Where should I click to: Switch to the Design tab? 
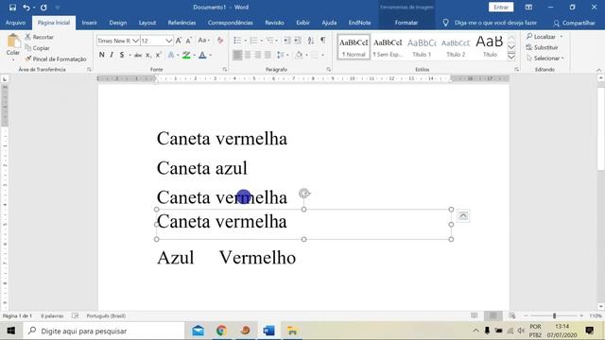coord(117,23)
